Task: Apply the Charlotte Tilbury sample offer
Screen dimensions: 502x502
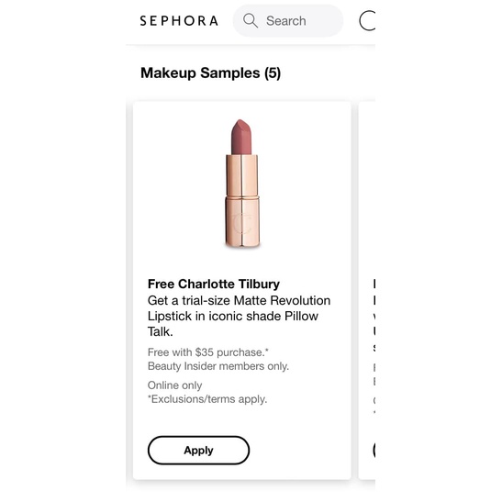Action: 198,450
